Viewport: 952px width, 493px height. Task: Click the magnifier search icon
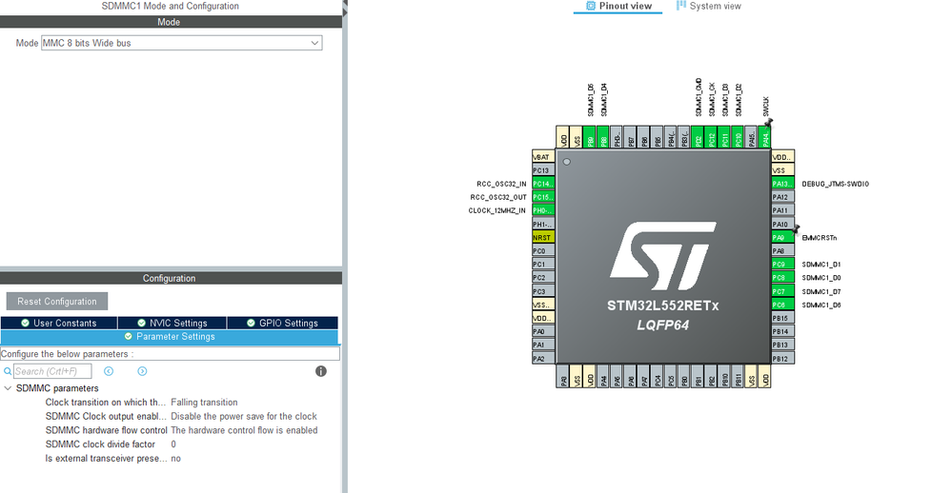tap(8, 371)
